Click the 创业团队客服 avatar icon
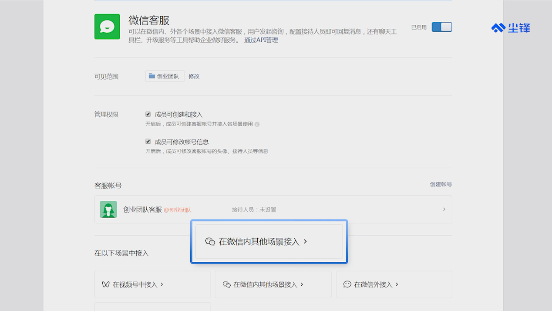Image resolution: width=552 pixels, height=311 pixels. (108, 210)
